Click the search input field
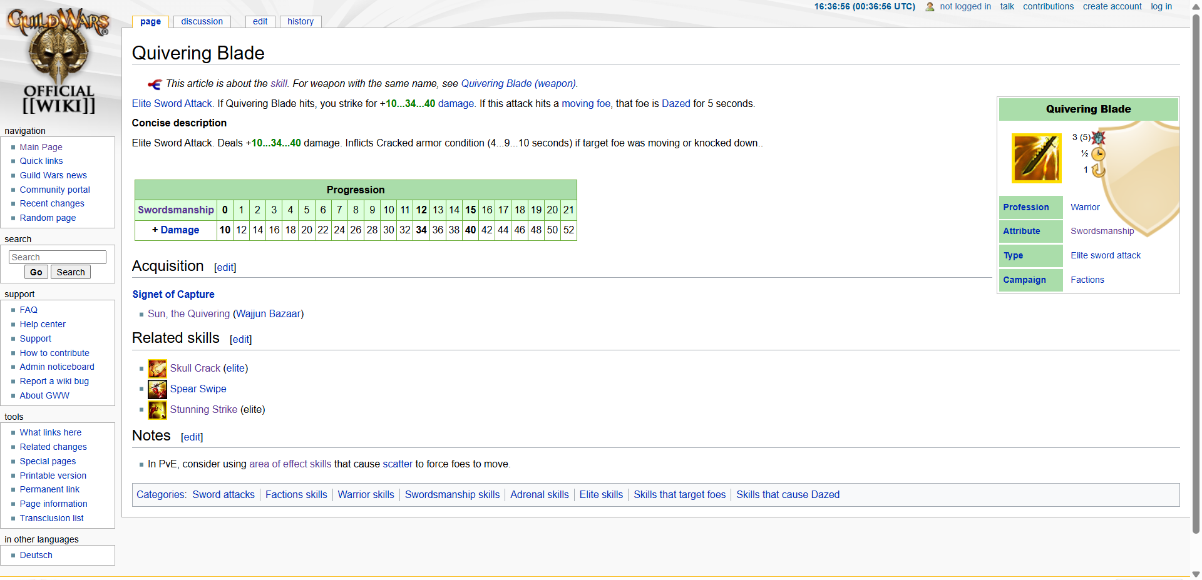1202x580 pixels. 58,257
